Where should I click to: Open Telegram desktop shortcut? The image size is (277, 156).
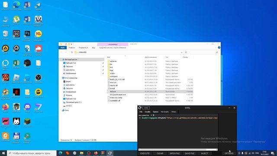point(38,6)
